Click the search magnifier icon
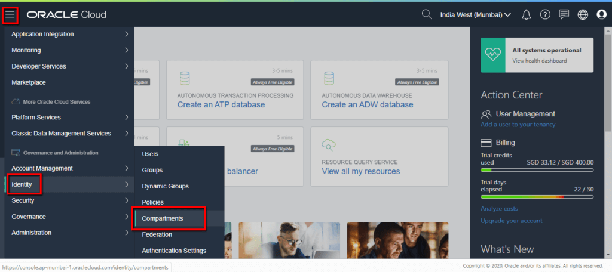The height and width of the screenshot is (272, 612). click(427, 15)
